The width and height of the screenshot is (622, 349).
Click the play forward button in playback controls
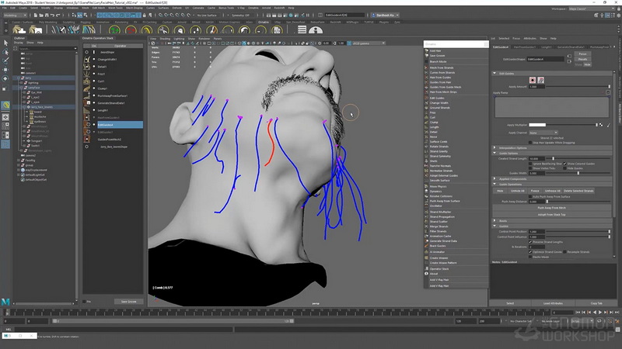tap(600, 313)
